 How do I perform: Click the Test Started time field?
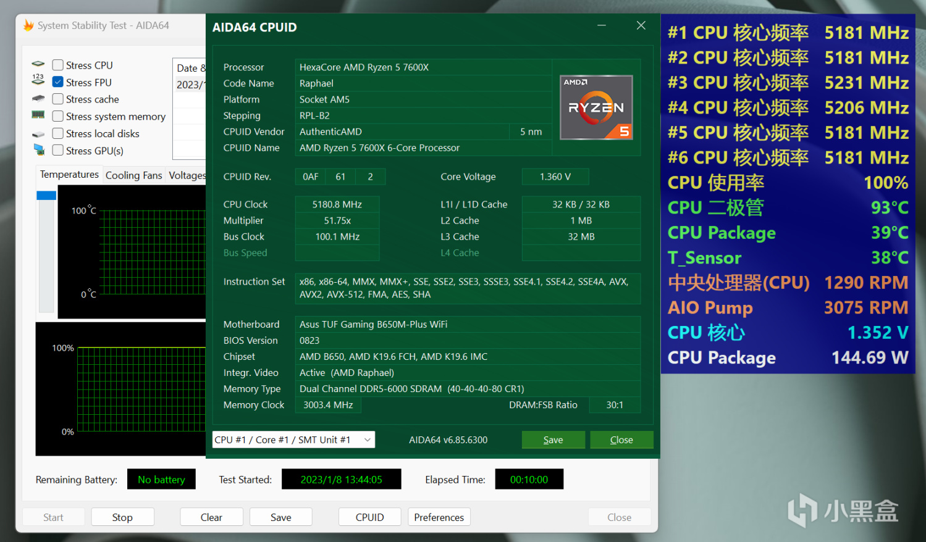[342, 480]
